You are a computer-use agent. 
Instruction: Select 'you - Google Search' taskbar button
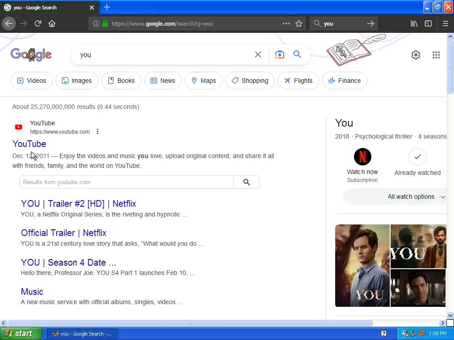pos(82,334)
